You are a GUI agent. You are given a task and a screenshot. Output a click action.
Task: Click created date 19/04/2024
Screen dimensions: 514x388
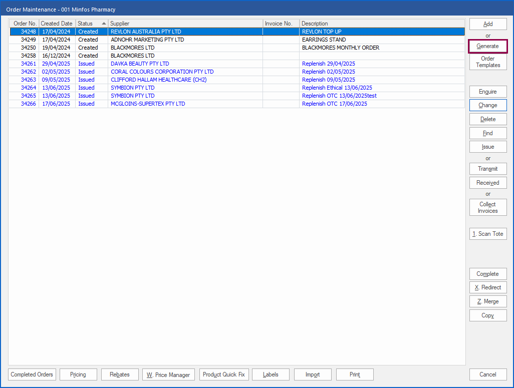coord(56,48)
